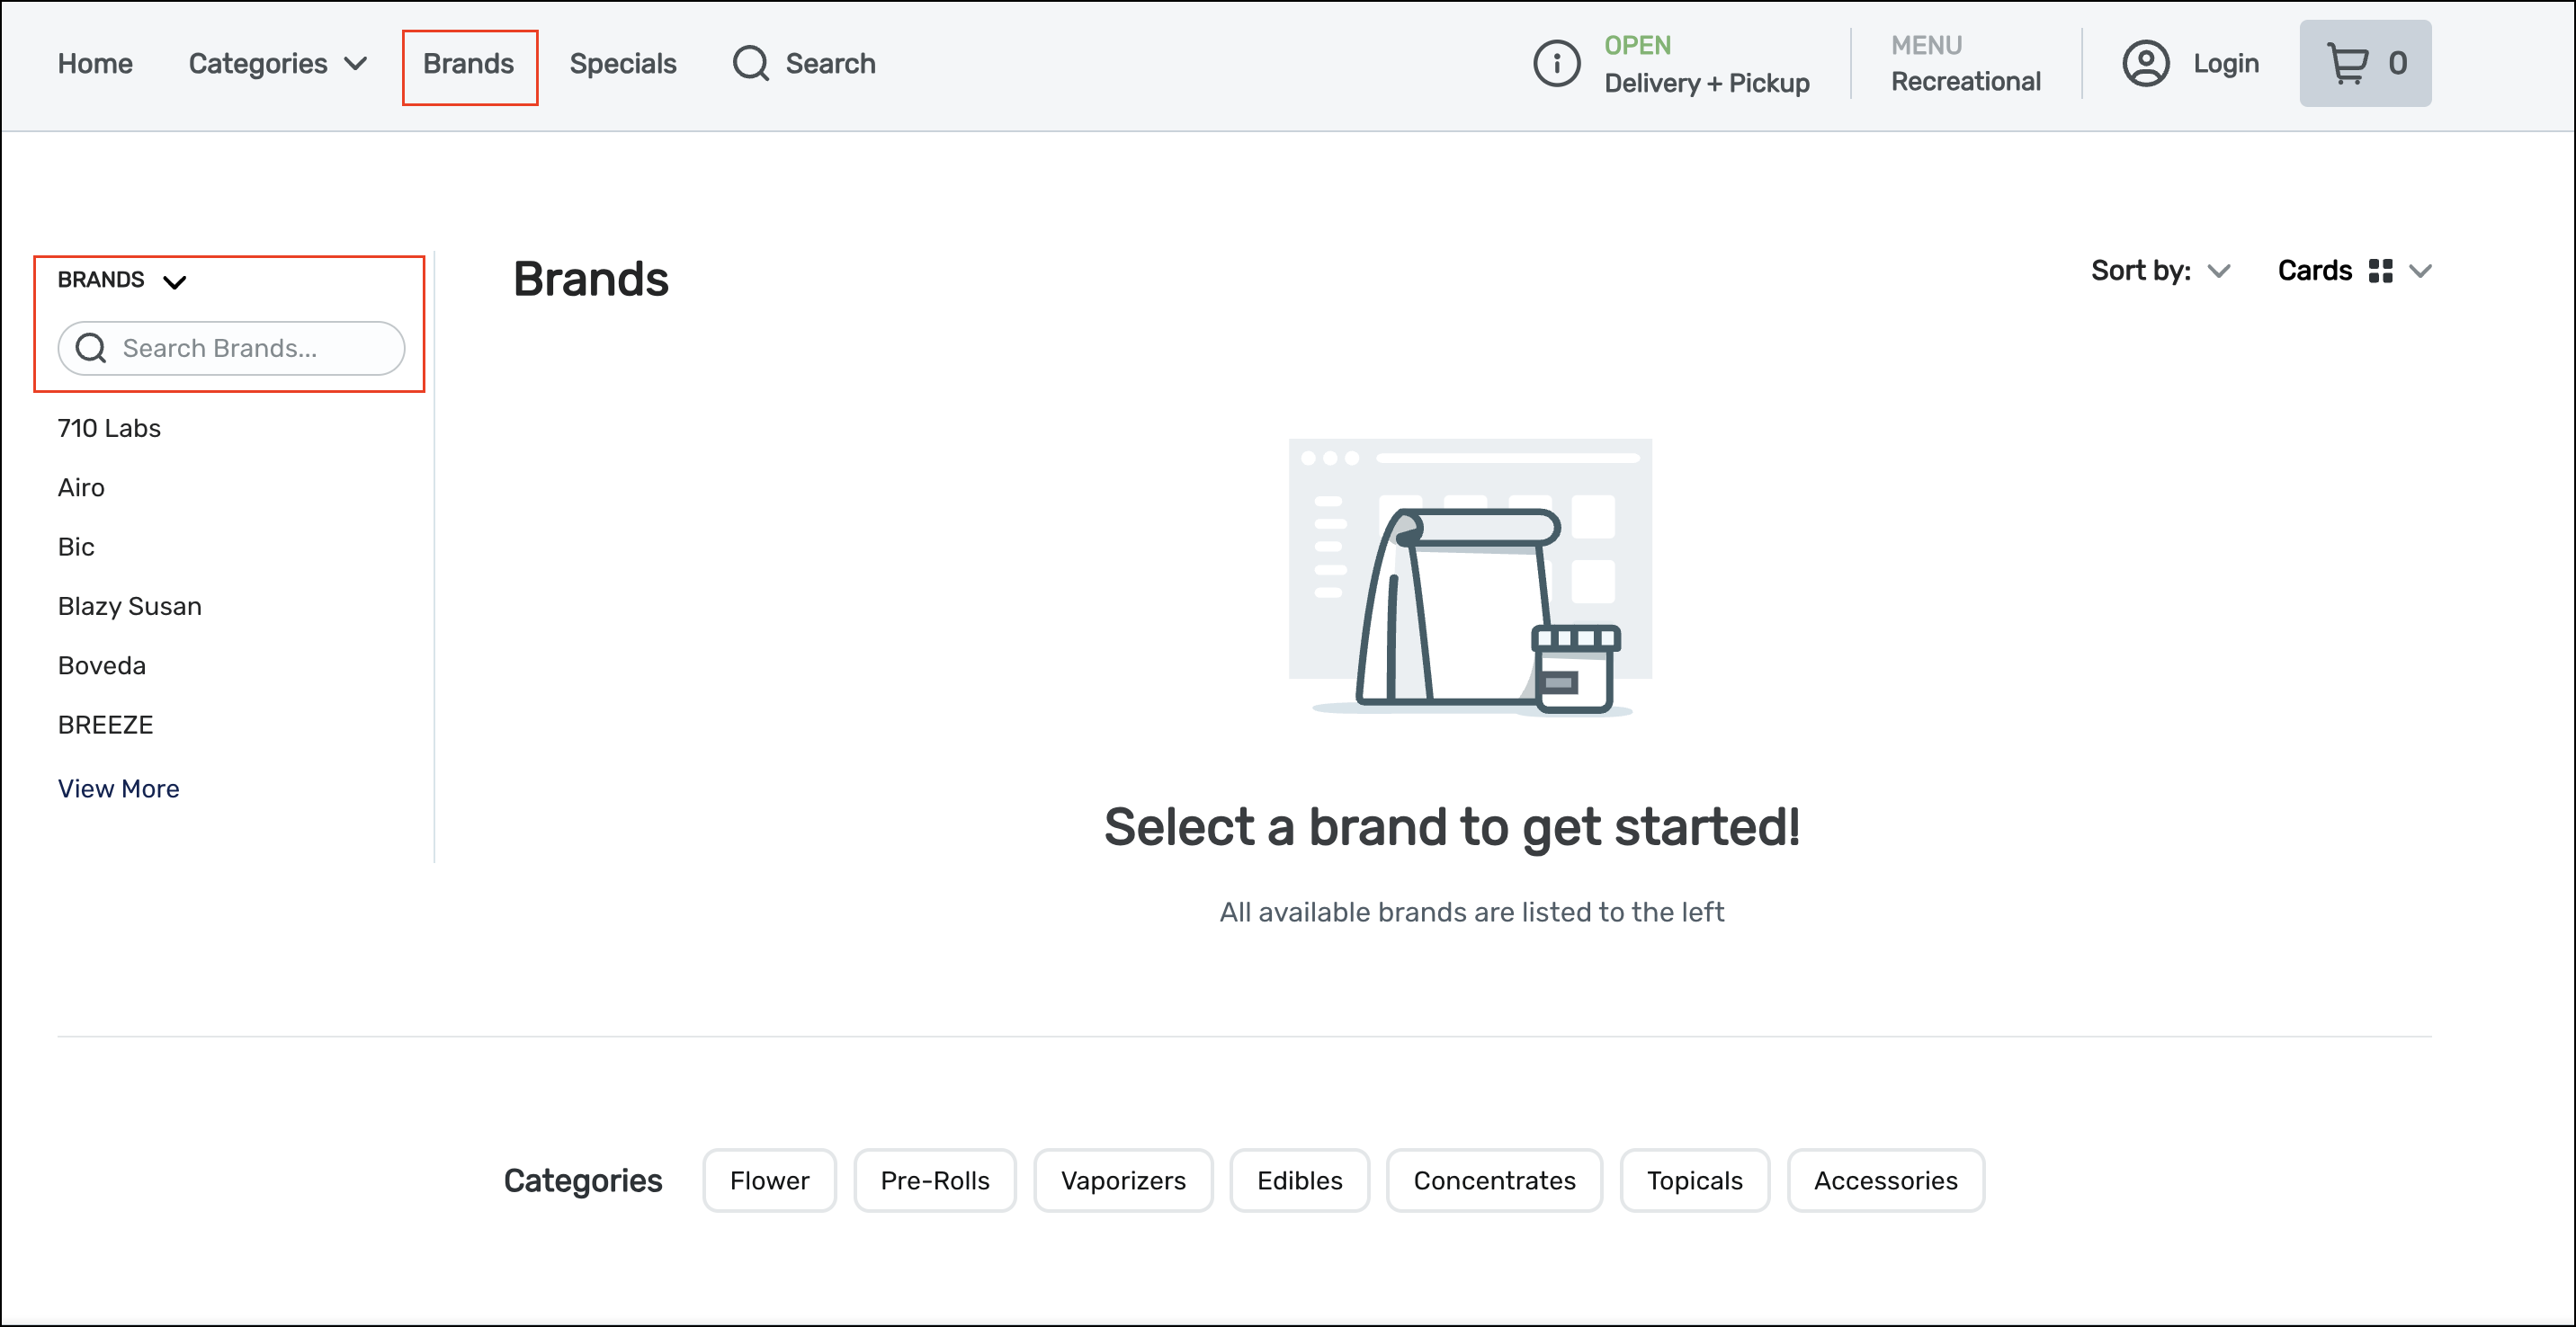
Task: Click the Select a brand to get started text
Action: point(1451,827)
